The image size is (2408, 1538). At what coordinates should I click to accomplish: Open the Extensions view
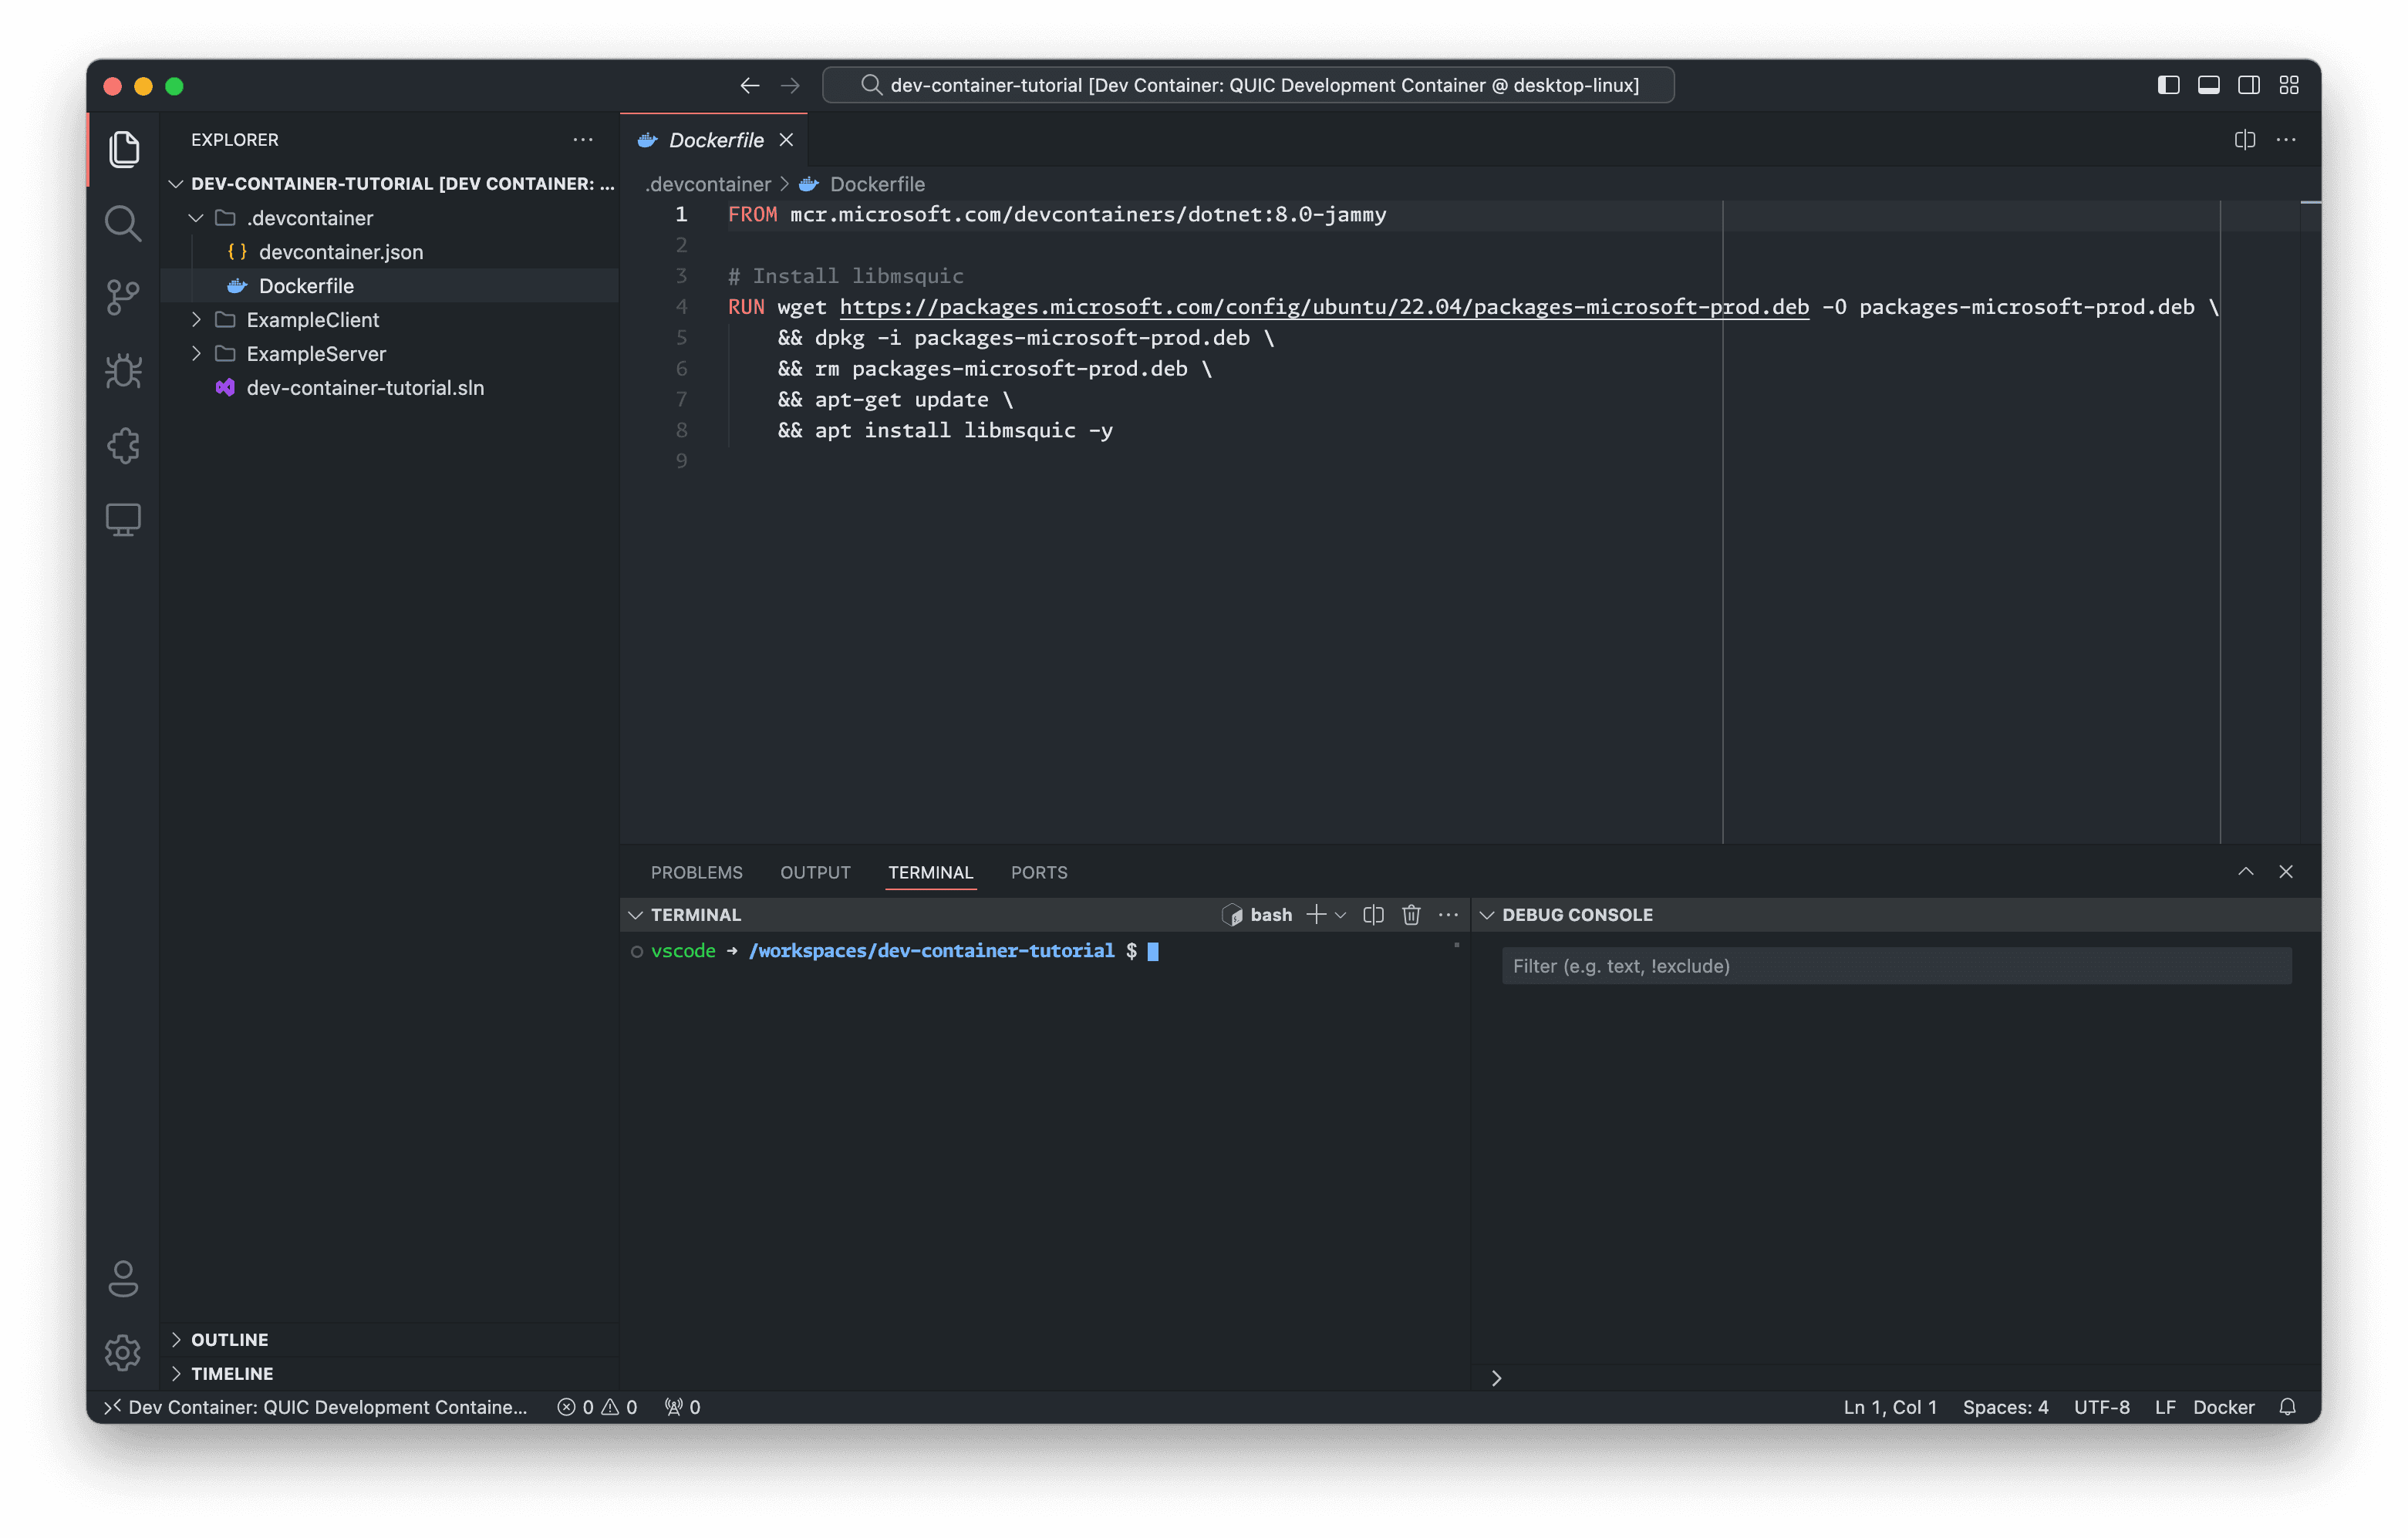(x=122, y=446)
